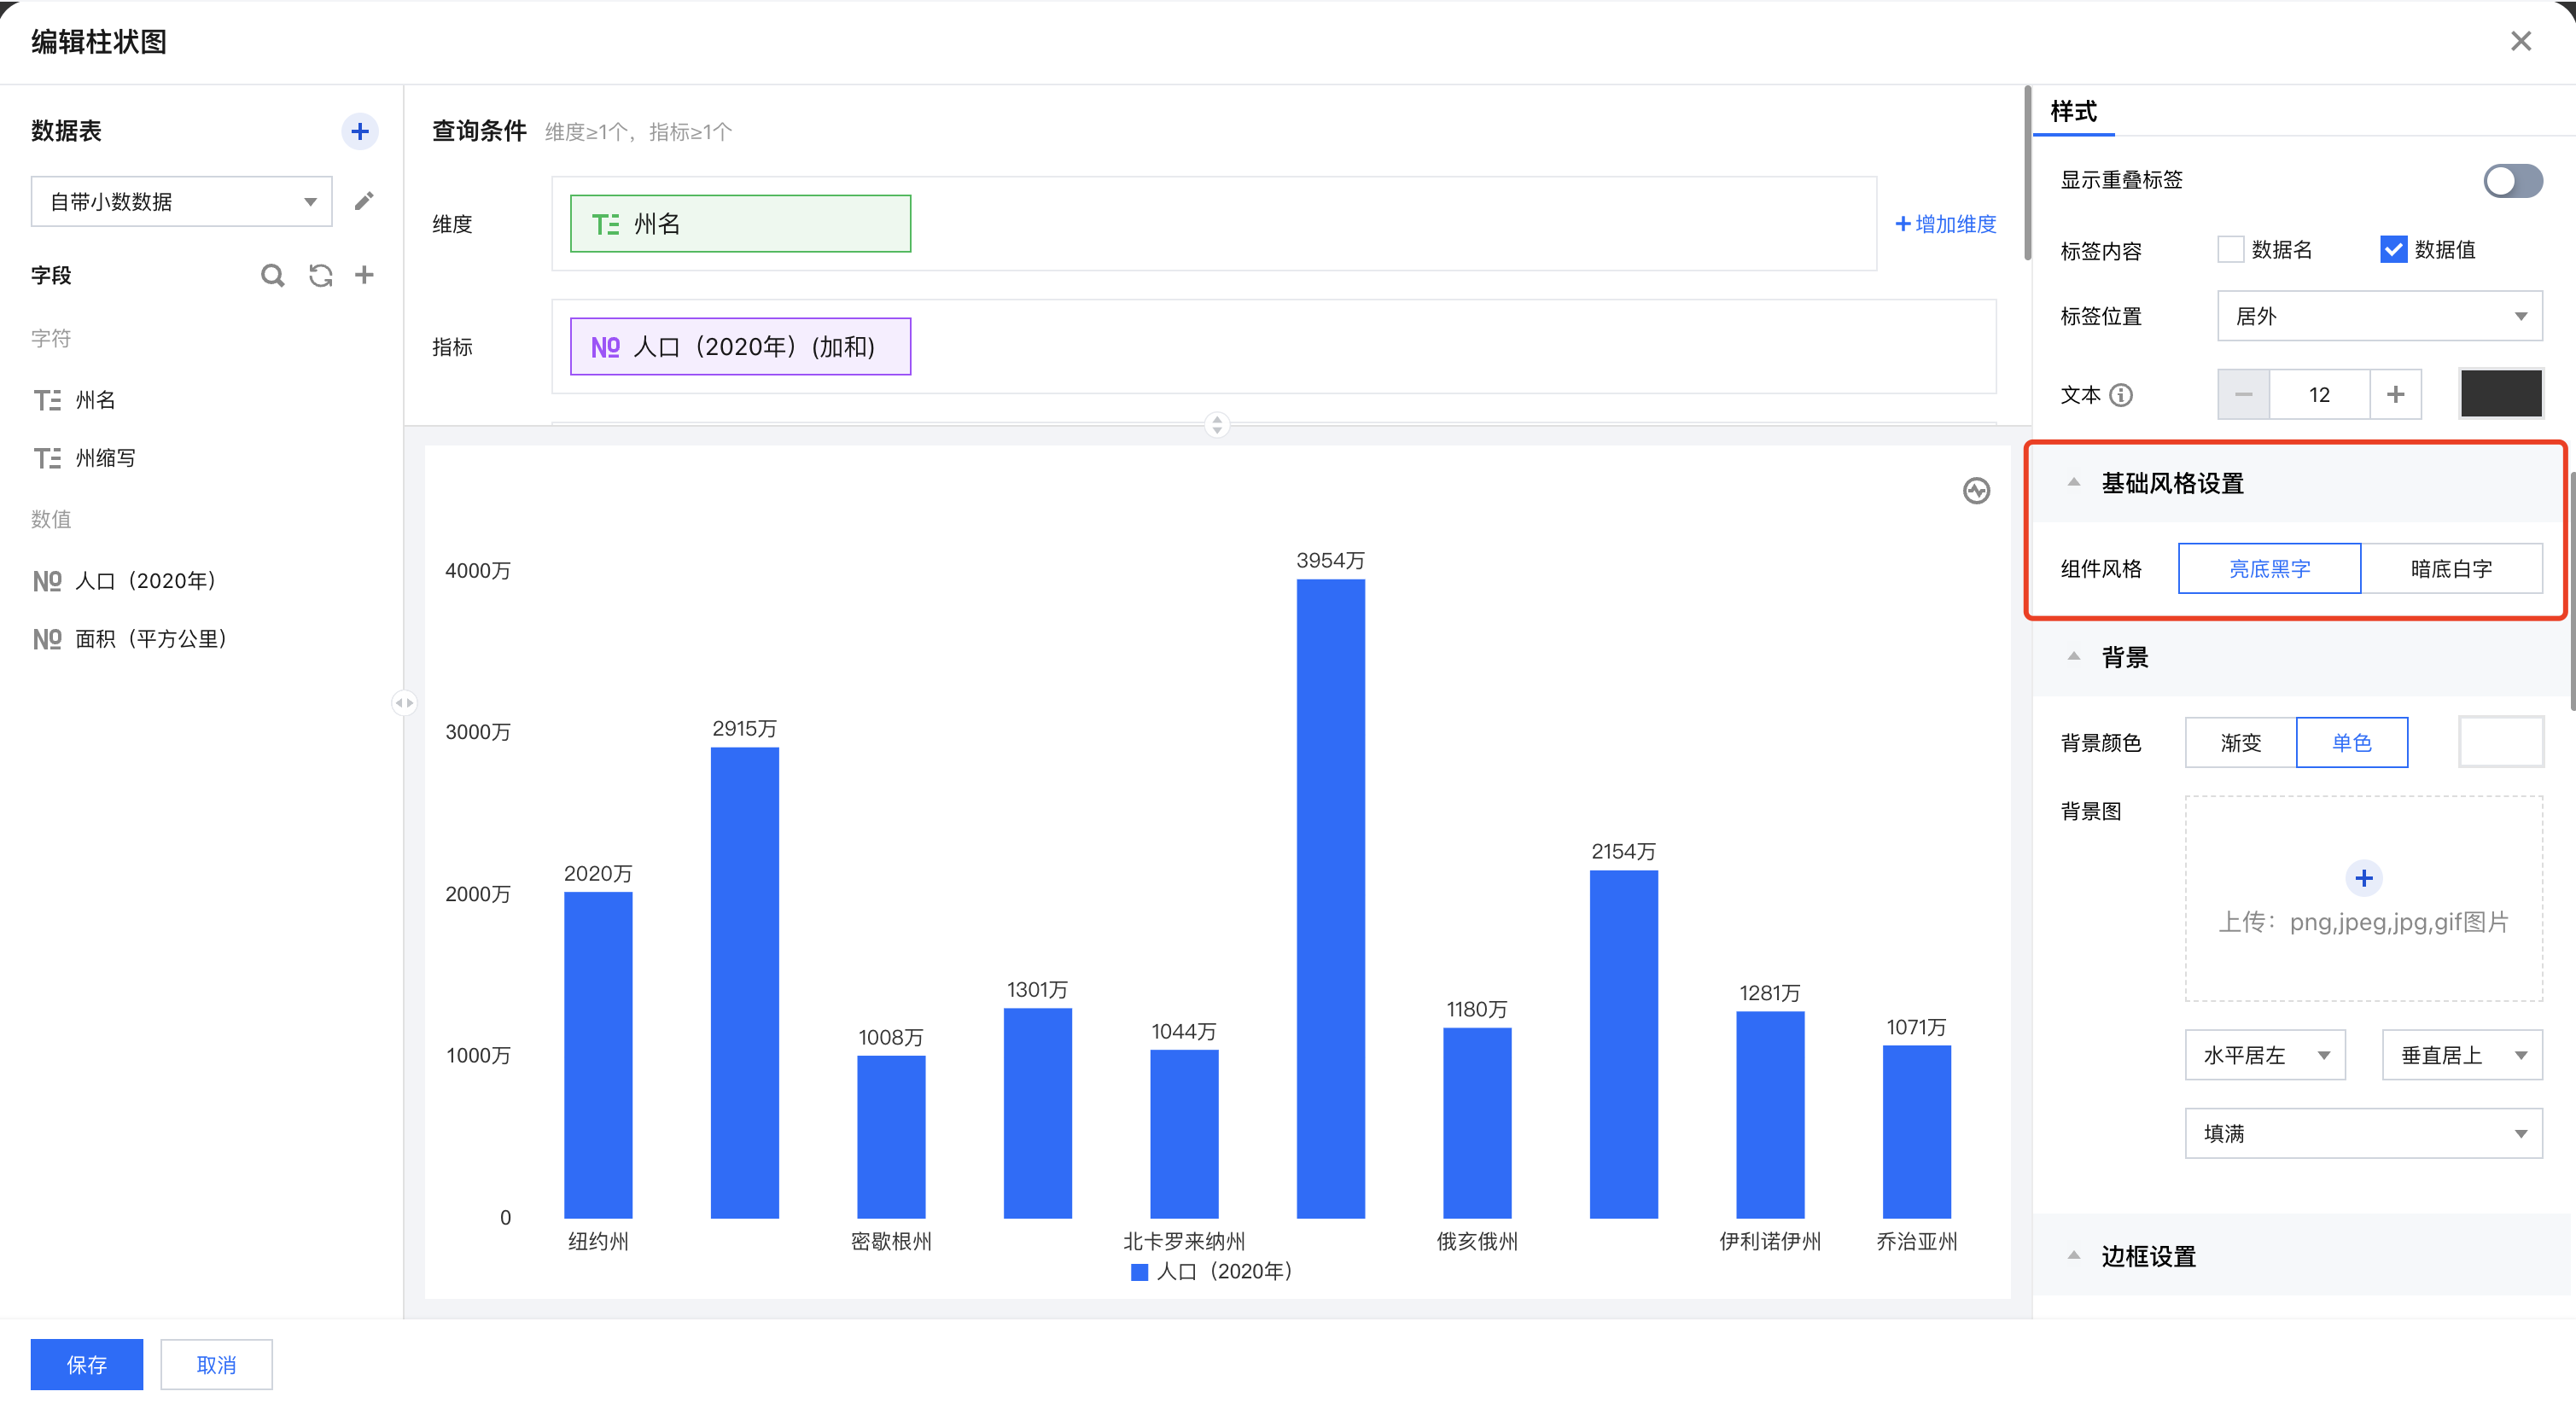Toggle the 显示重叠标签 switch

tap(2512, 181)
